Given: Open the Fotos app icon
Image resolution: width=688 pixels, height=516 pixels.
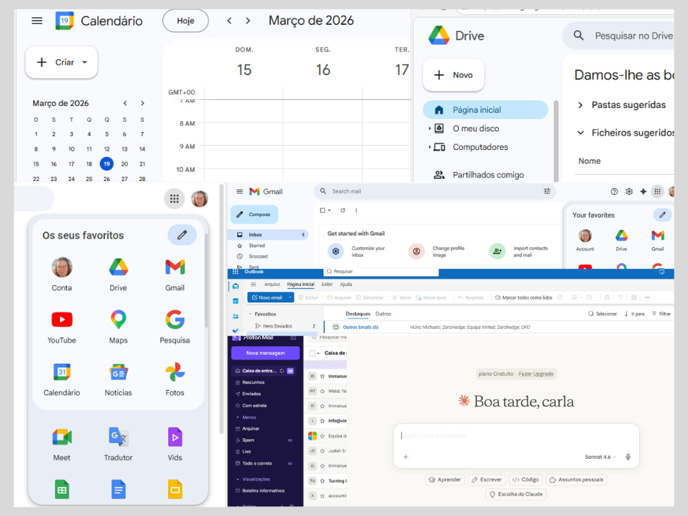Looking at the screenshot, I should 175,380.
